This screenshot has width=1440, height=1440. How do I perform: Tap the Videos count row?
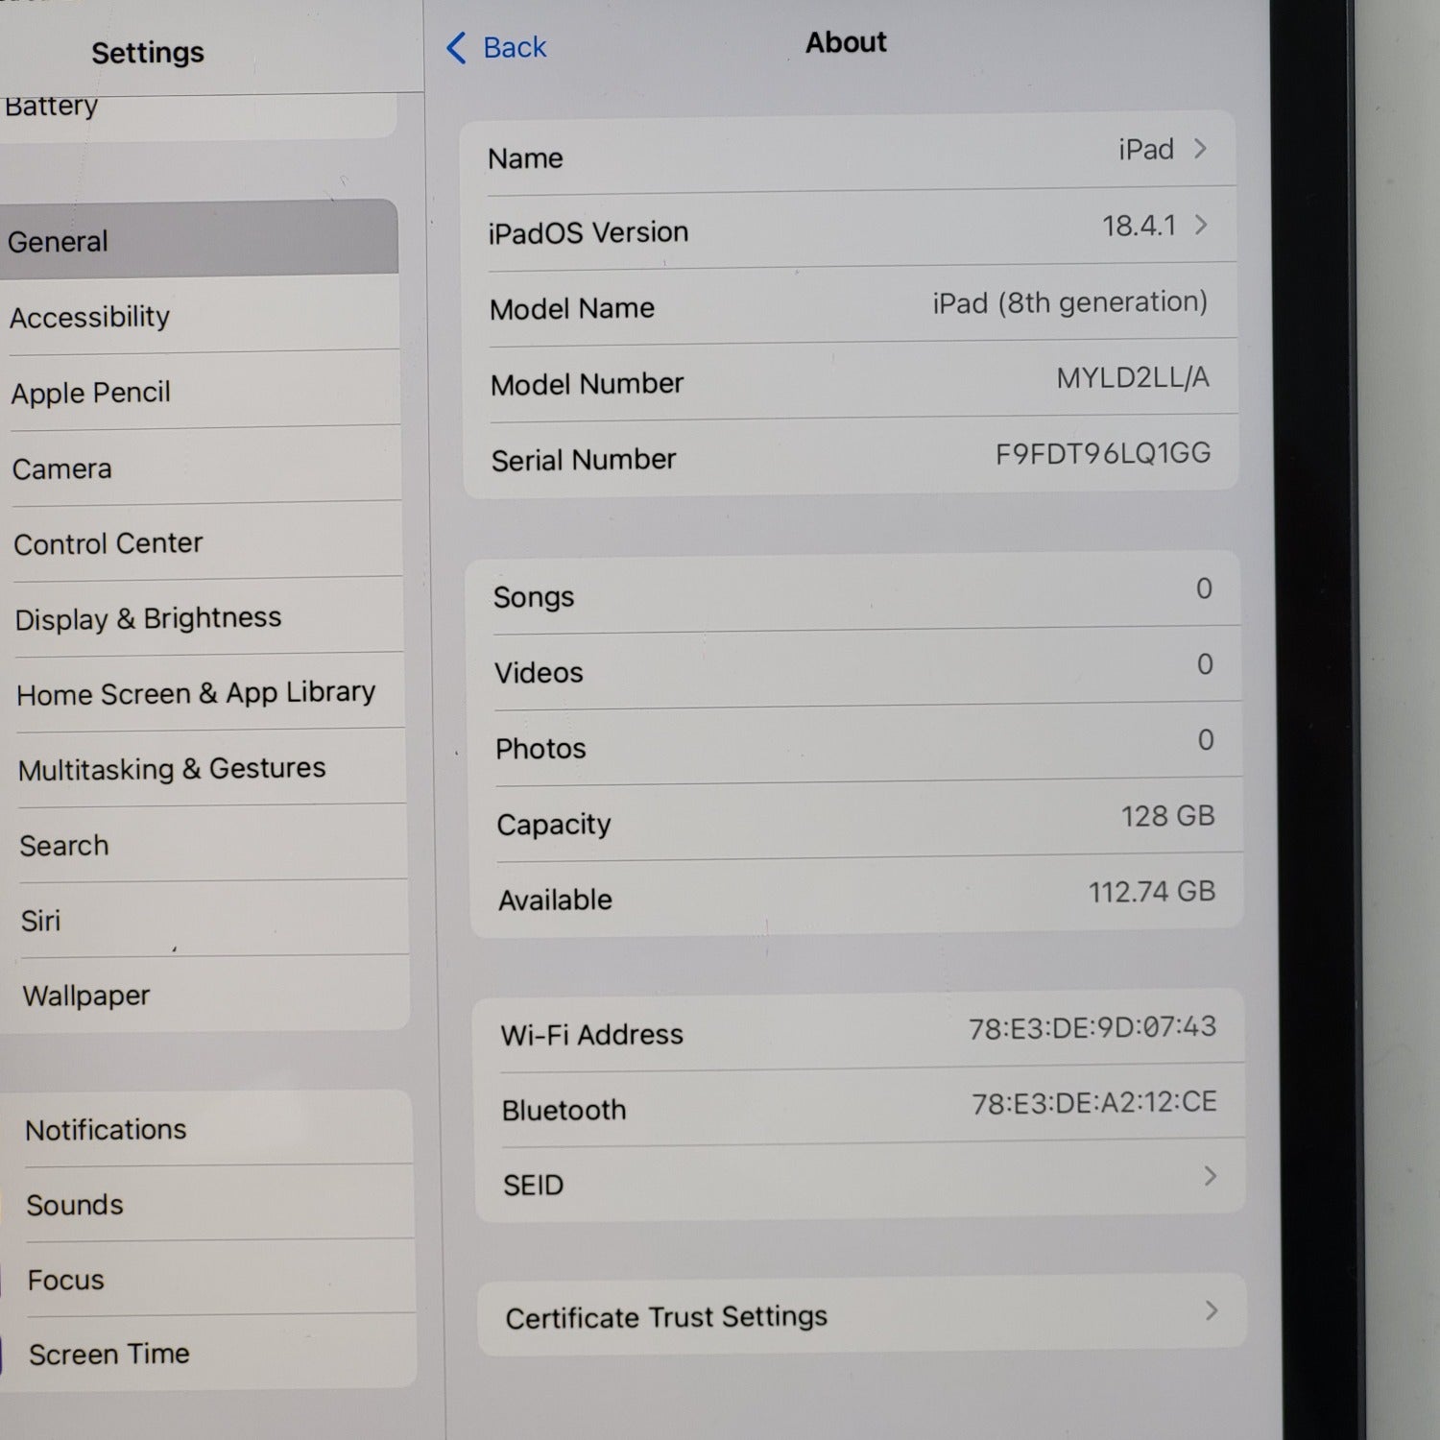[854, 668]
